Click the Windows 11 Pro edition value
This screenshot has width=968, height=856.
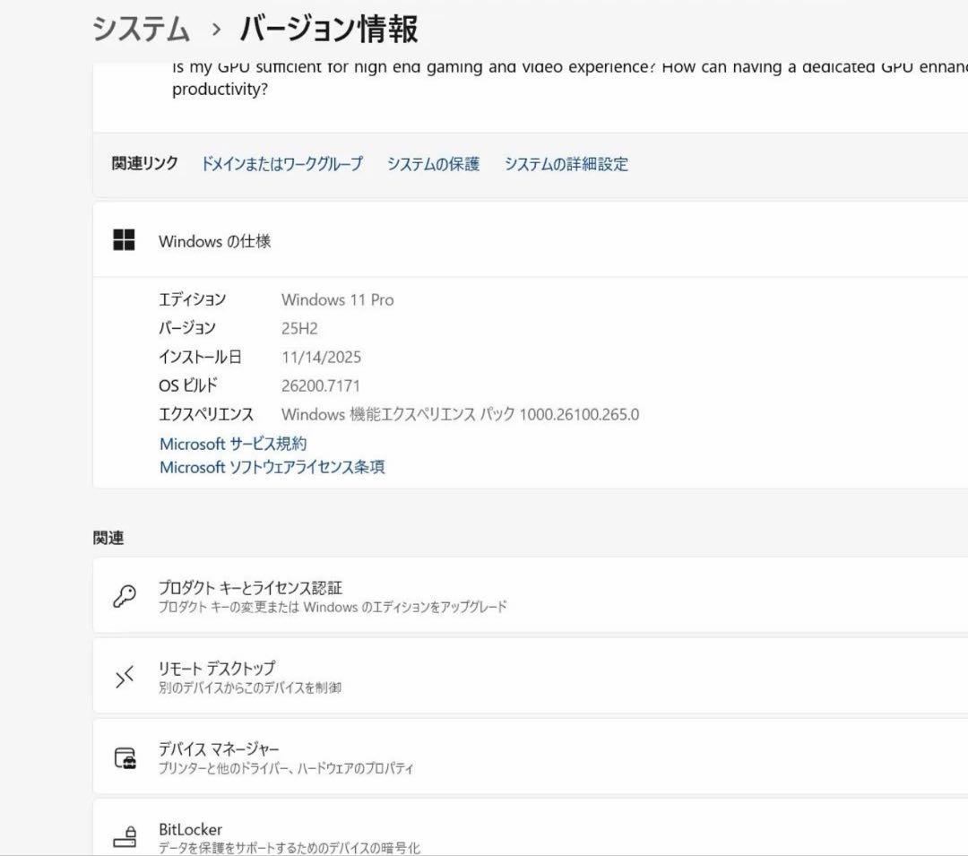[x=338, y=299]
